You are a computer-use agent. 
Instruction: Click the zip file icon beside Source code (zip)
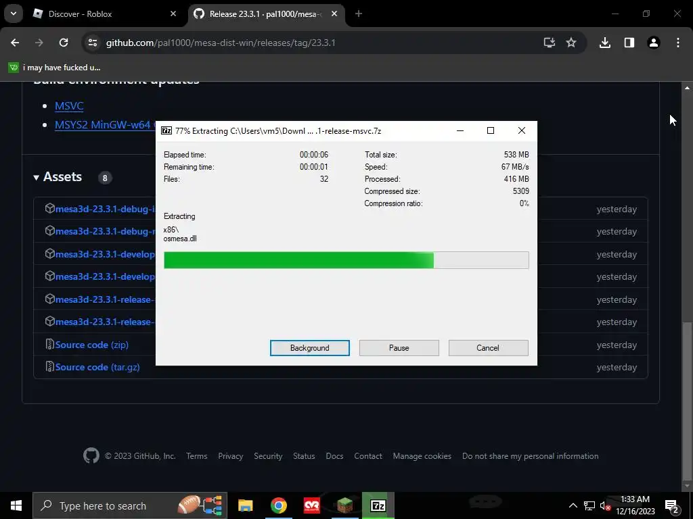point(50,344)
